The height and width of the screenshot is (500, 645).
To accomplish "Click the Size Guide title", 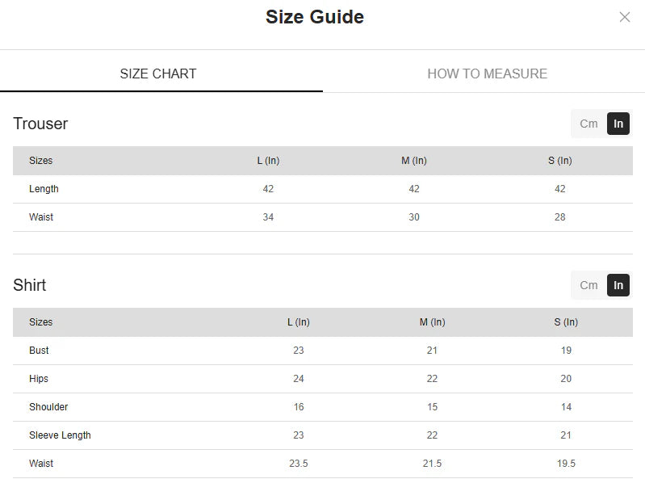I will [314, 17].
